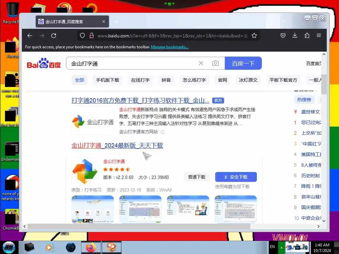The height and width of the screenshot is (254, 339).
Task: Focus the Baidu search input field
Action: (134, 63)
